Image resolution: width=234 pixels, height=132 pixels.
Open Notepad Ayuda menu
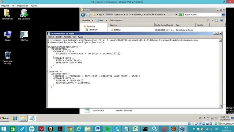[x=80, y=37]
